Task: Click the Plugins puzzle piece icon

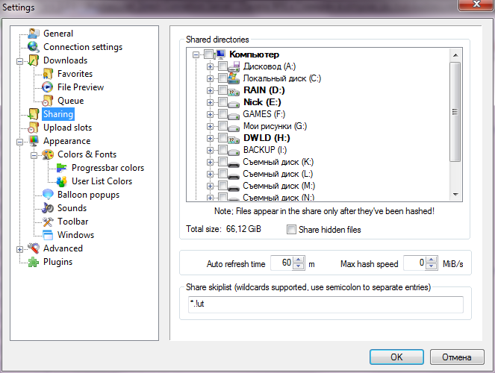Action: 34,262
